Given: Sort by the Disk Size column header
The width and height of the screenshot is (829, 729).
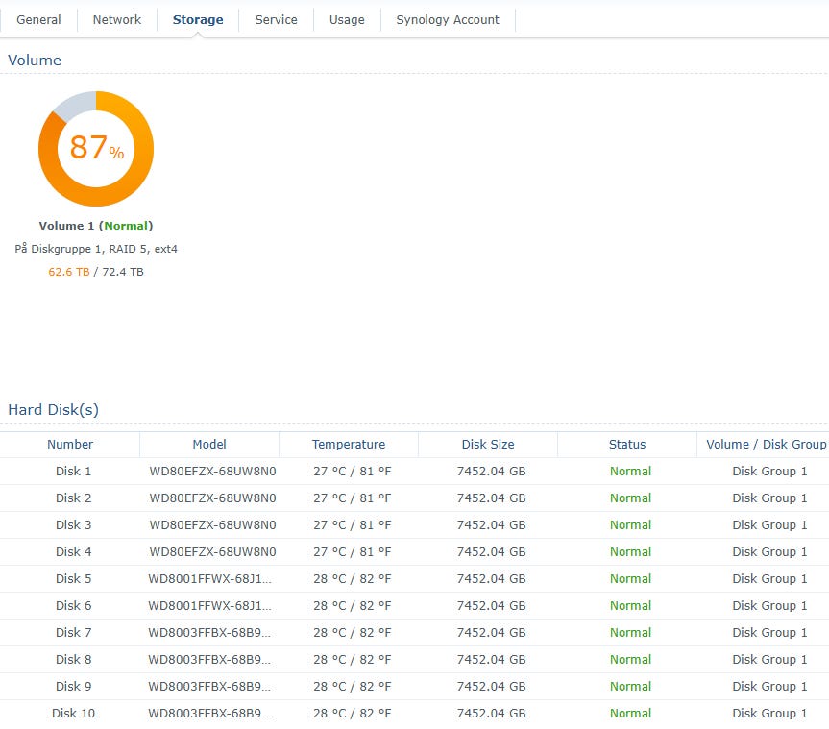Looking at the screenshot, I should tap(488, 445).
